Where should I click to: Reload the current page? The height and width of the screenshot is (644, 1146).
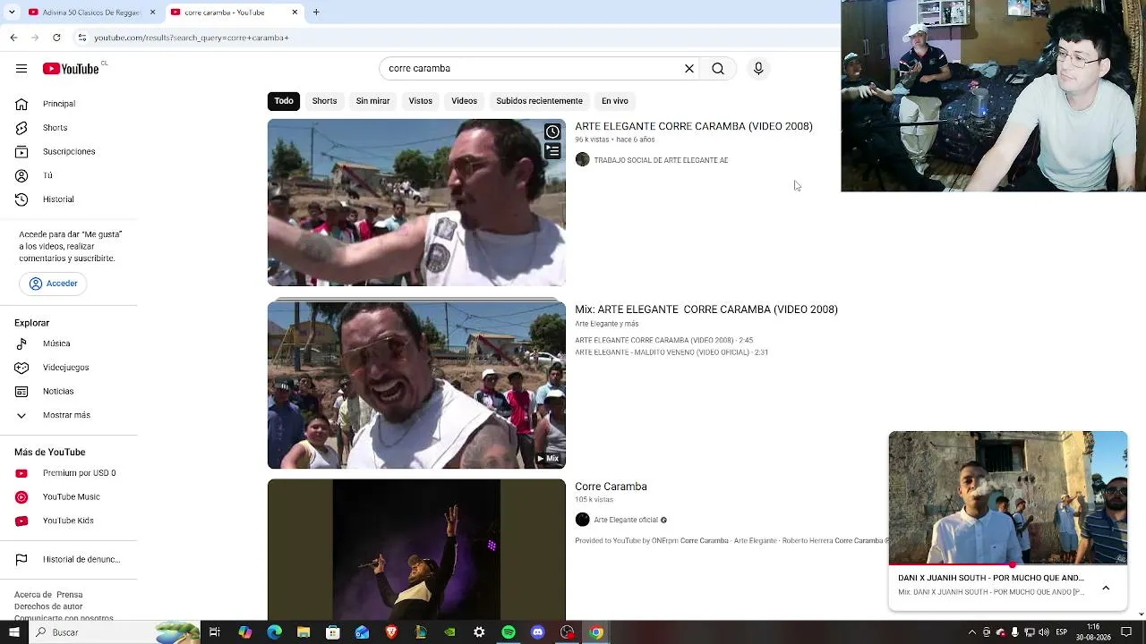pyautogui.click(x=56, y=38)
